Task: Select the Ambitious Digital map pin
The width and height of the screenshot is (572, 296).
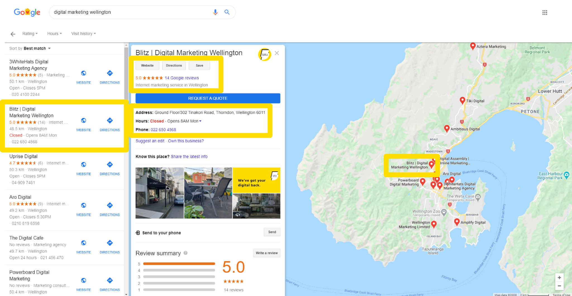Action: 447,129
